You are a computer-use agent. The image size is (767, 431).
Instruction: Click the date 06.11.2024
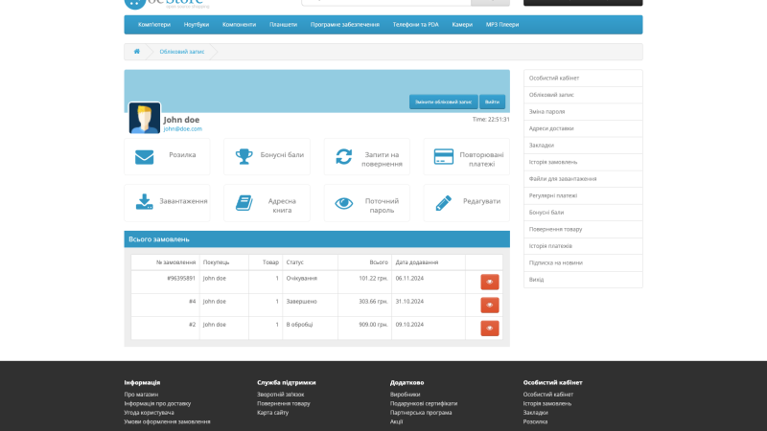coord(409,278)
